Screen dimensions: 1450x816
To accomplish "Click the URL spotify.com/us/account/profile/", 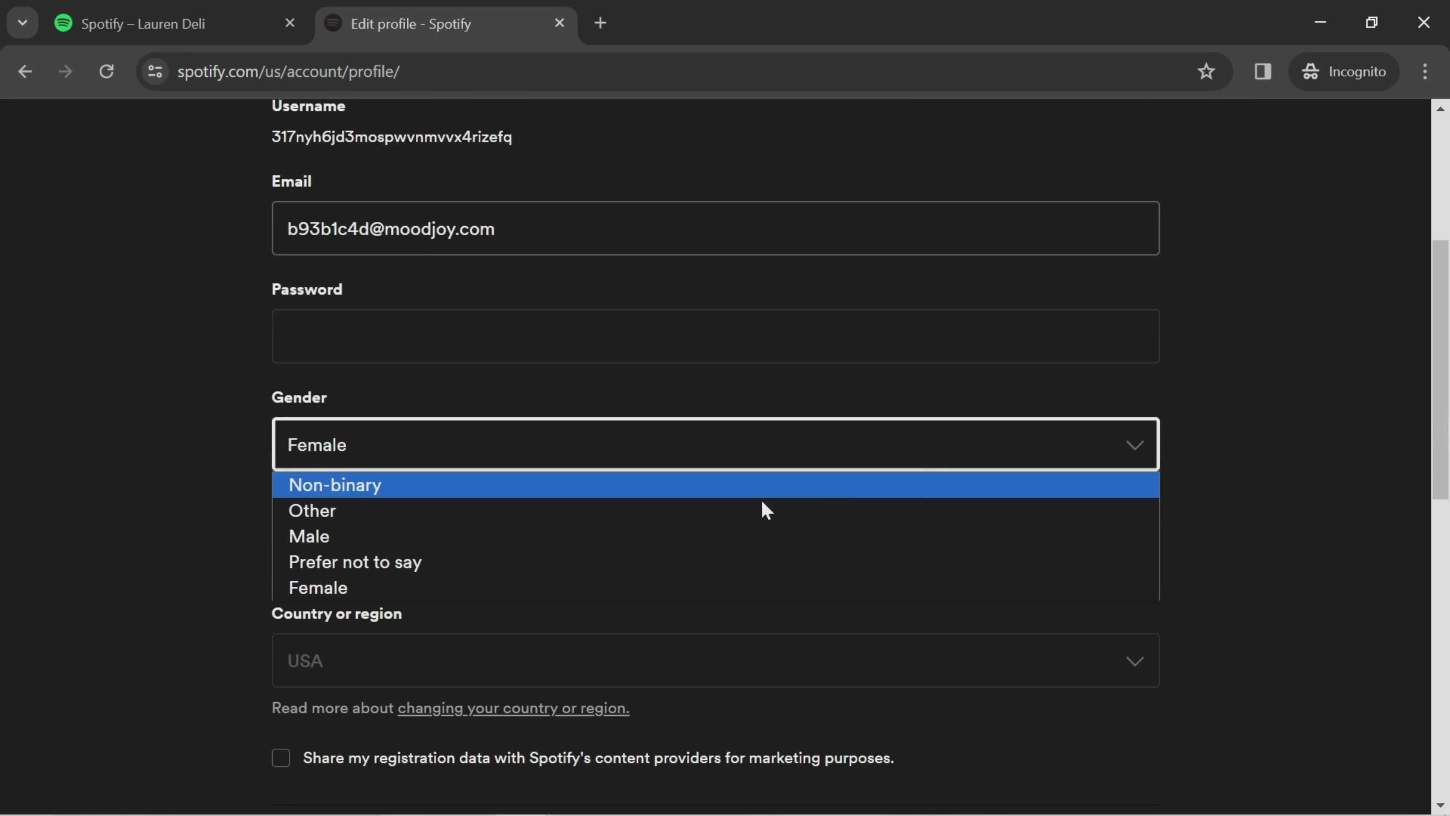I will tap(289, 71).
